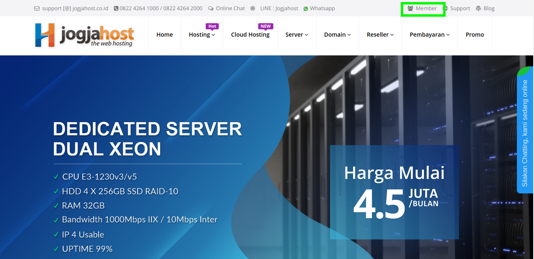Open the Blog link in top bar
The height and width of the screenshot is (259, 534).
[489, 9]
